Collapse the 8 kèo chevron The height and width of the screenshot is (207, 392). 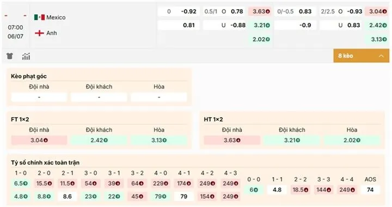(x=381, y=56)
